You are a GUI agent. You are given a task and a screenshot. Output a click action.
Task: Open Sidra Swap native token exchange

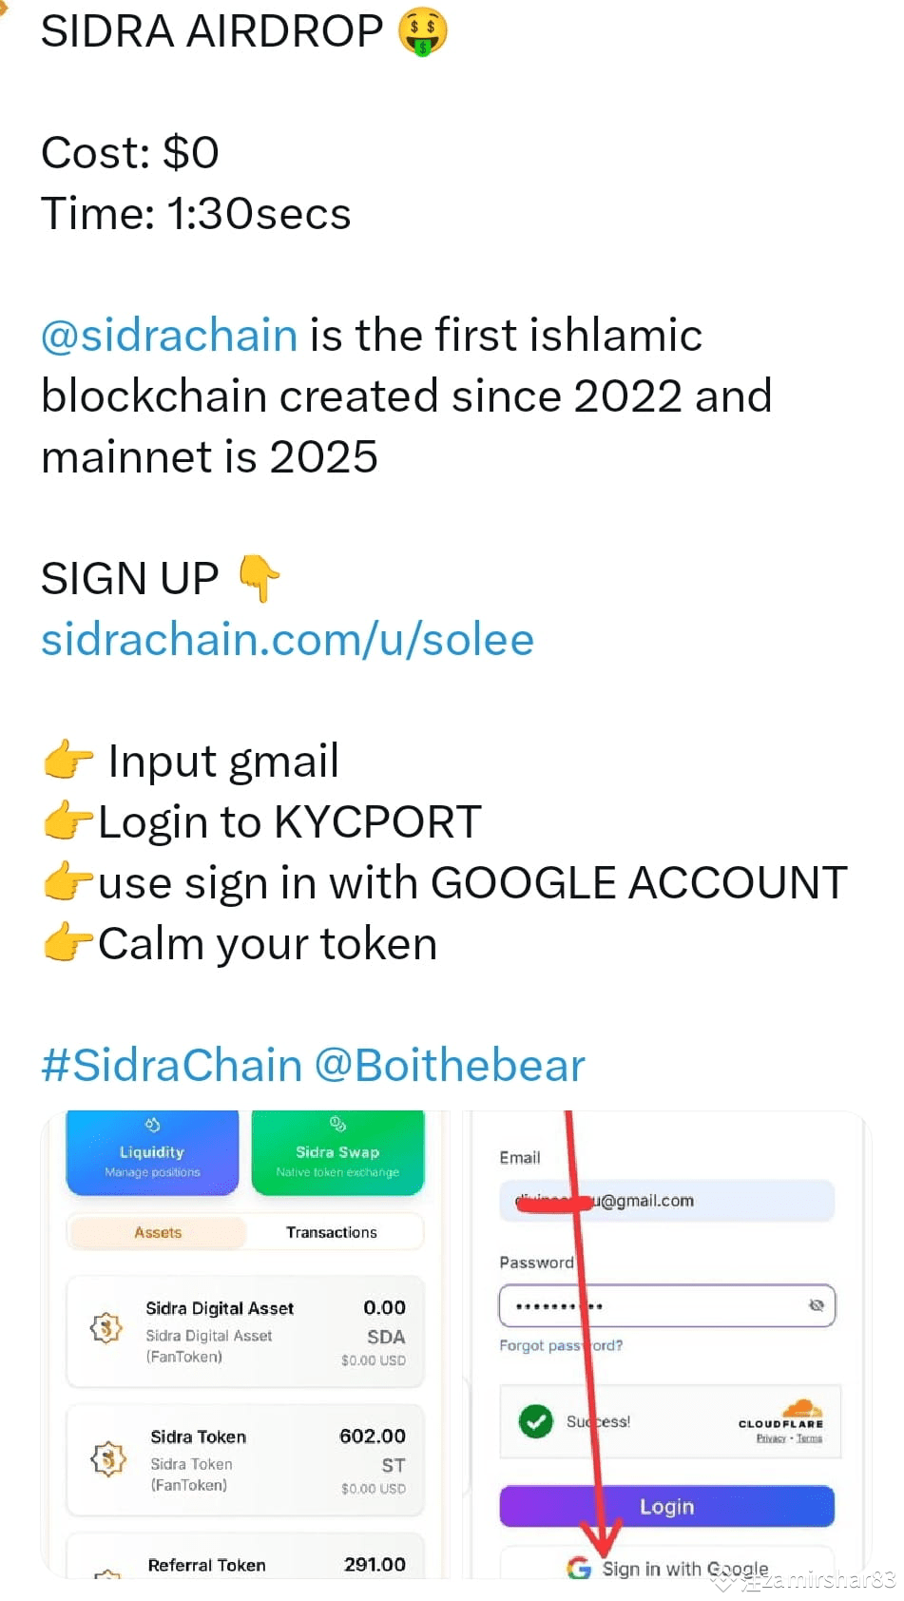point(337,1125)
